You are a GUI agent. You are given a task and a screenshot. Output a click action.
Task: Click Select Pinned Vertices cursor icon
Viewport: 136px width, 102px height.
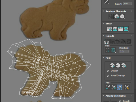tap(127, 87)
